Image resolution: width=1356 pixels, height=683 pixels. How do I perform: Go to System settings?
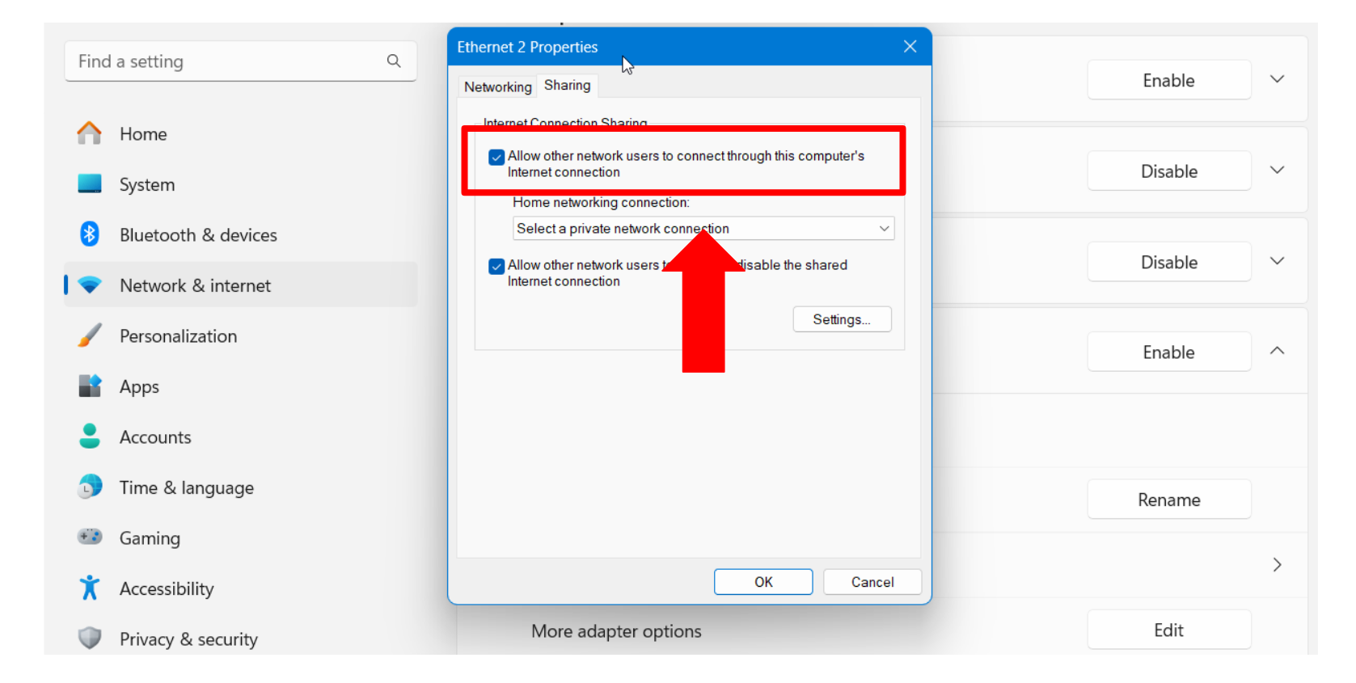(x=241, y=184)
